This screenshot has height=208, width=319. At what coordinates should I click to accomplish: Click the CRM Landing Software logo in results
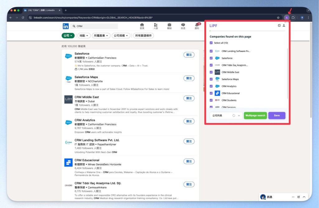click(68, 142)
